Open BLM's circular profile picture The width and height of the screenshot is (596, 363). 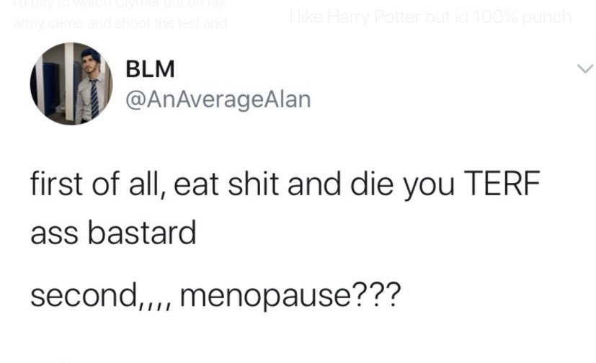coord(71,84)
